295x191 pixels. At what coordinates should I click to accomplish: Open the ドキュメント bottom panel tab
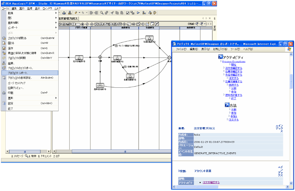(x=45, y=156)
